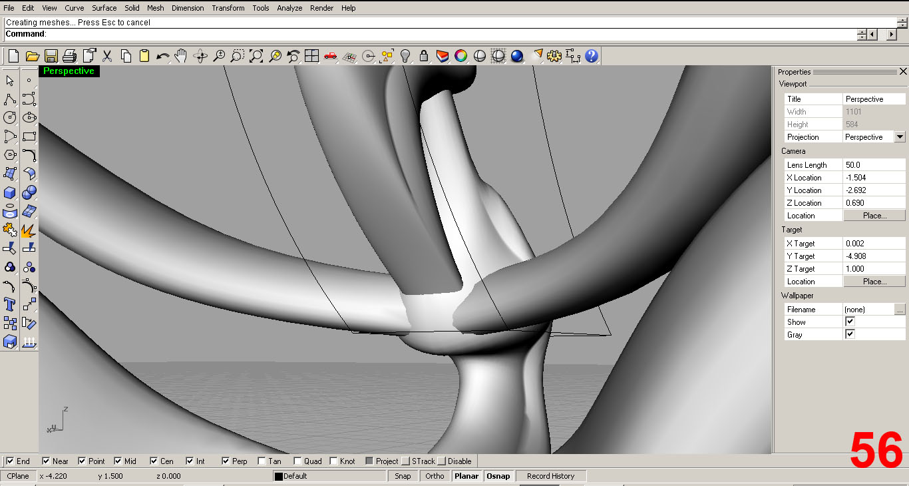Click the Record History button
This screenshot has width=909, height=486.
[550, 476]
